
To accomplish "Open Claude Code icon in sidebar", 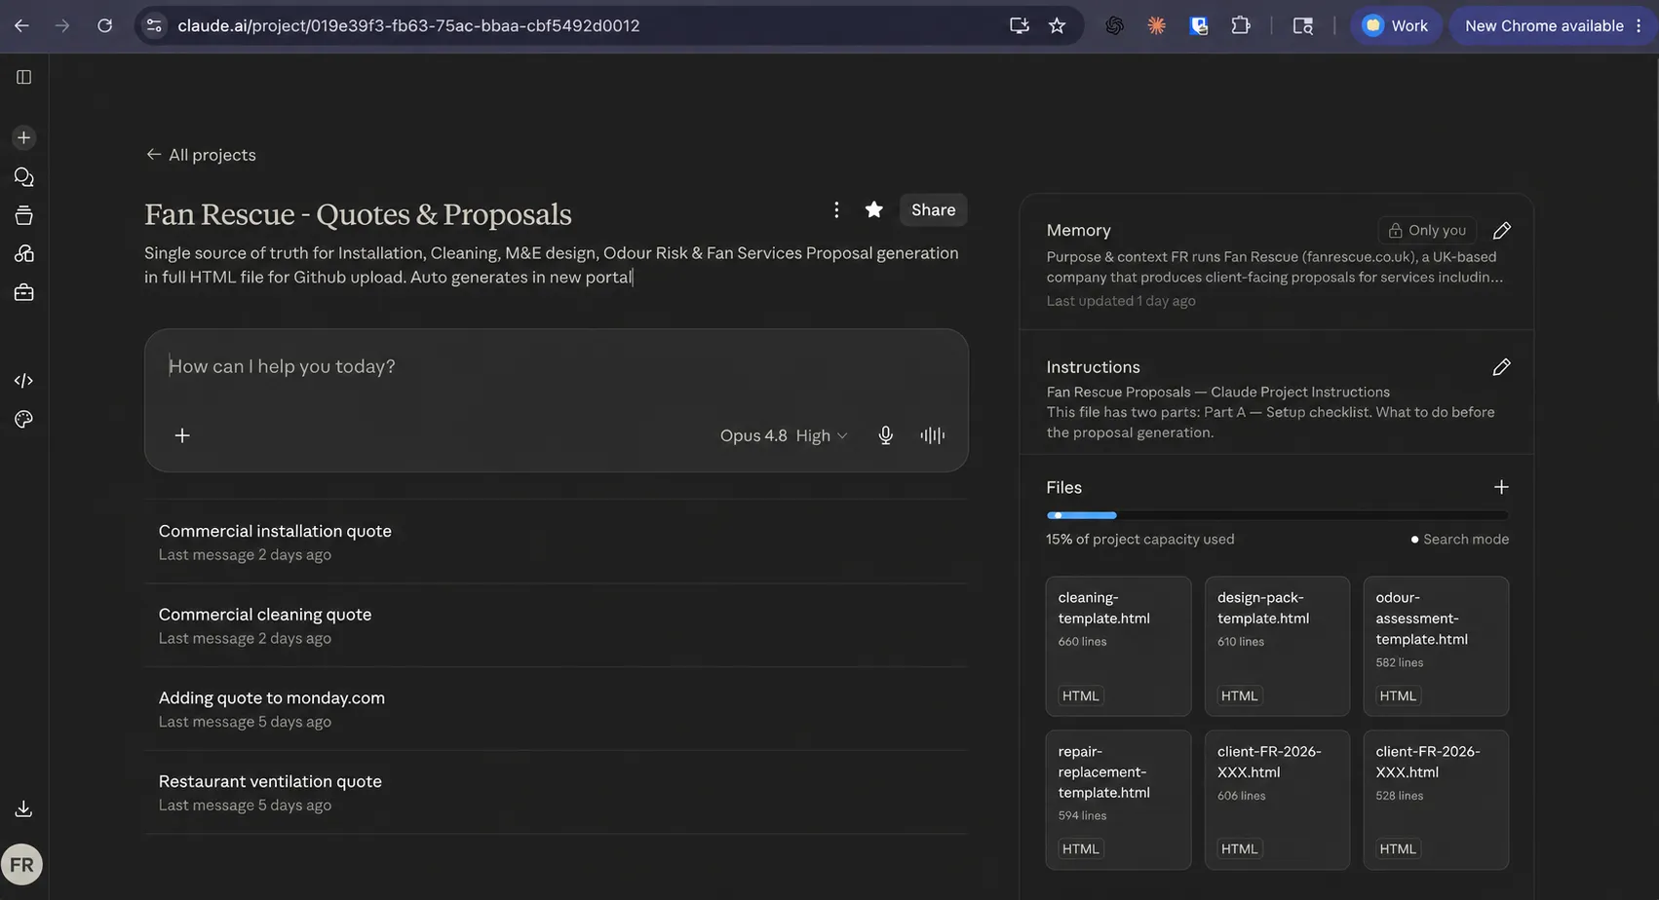I will click(24, 381).
